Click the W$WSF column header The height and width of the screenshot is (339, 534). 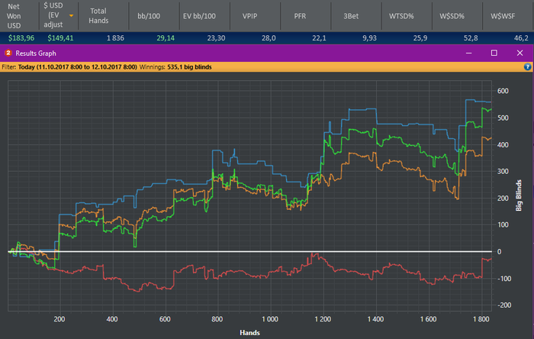click(x=503, y=16)
